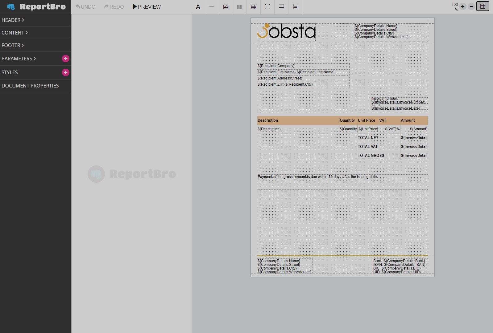Click the ReportBro logo
This screenshot has width=493, height=333.
36,7
